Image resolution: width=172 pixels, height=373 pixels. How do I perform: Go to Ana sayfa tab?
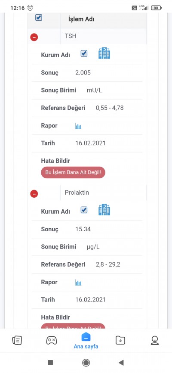(x=86, y=340)
